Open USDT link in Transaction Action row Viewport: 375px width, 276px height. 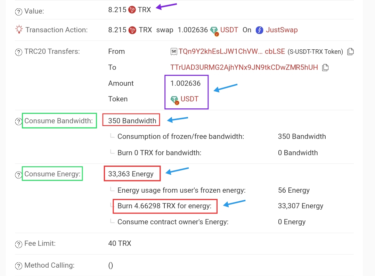229,30
